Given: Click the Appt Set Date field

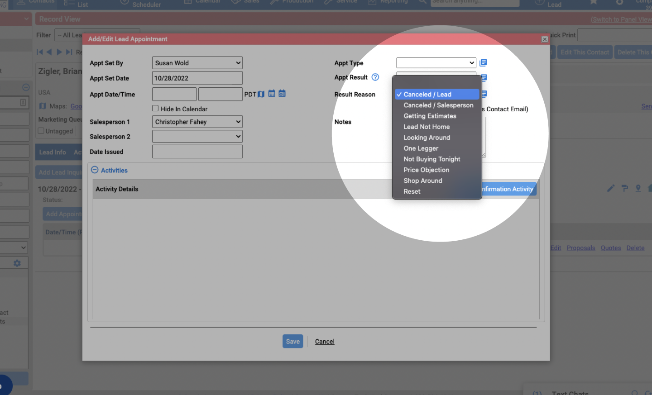Looking at the screenshot, I should tap(197, 78).
